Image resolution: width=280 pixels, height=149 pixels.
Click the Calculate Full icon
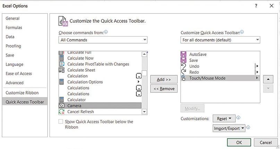pyautogui.click(x=61, y=53)
